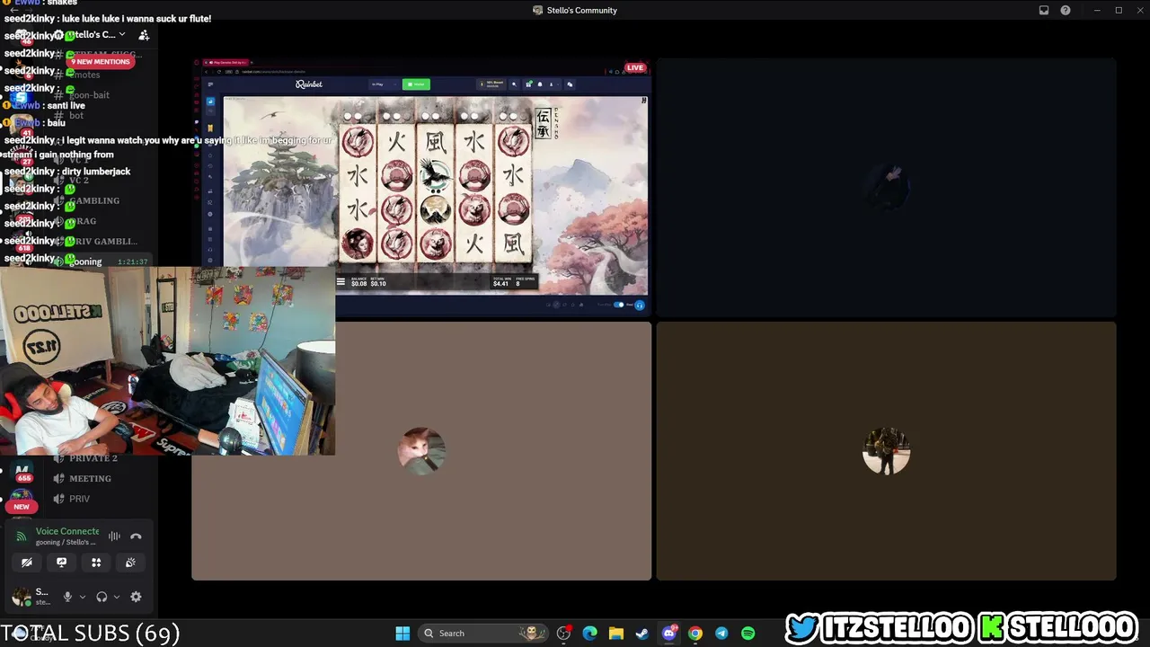Open the slot game hamburger menu

click(341, 282)
